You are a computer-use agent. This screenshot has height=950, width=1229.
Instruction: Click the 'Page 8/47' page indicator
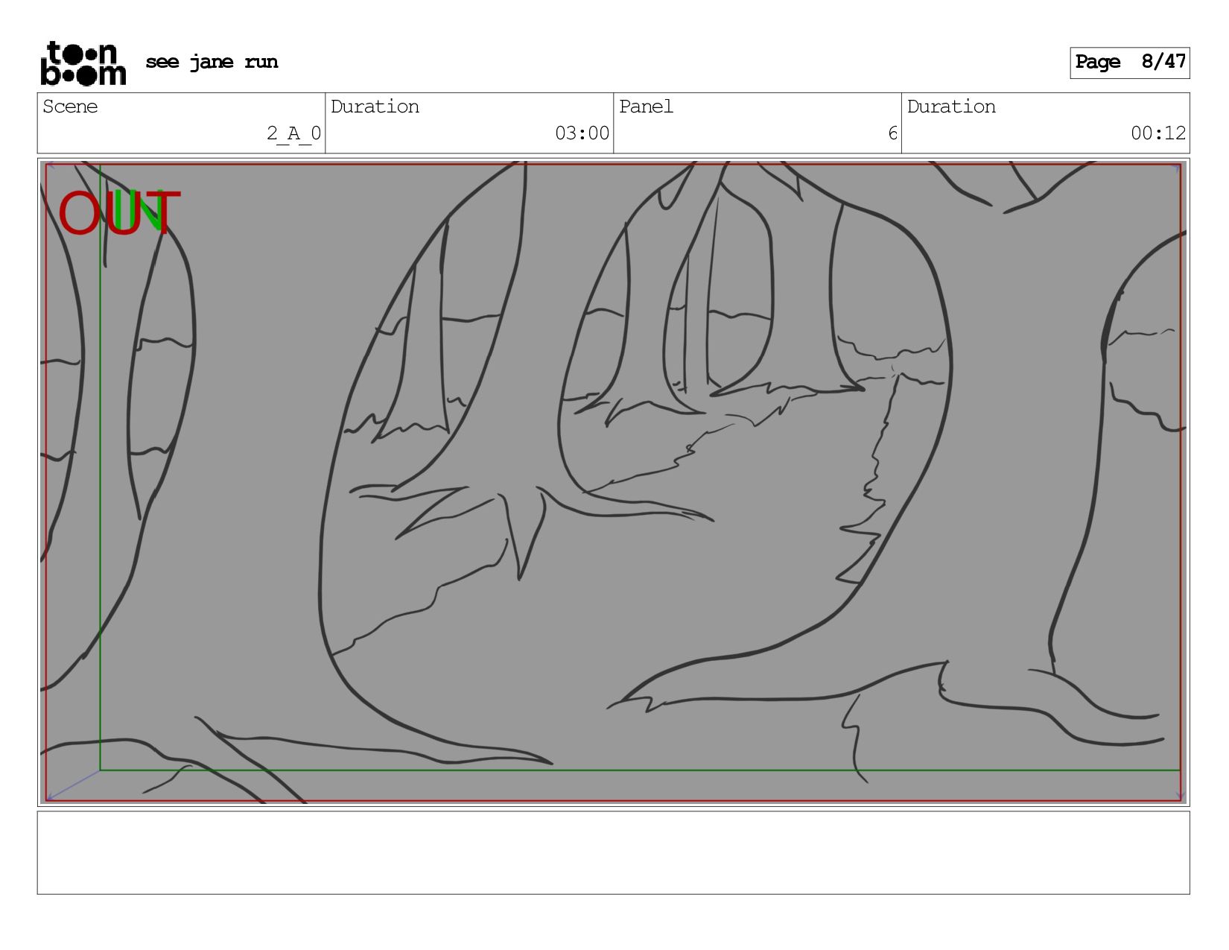point(1129,63)
